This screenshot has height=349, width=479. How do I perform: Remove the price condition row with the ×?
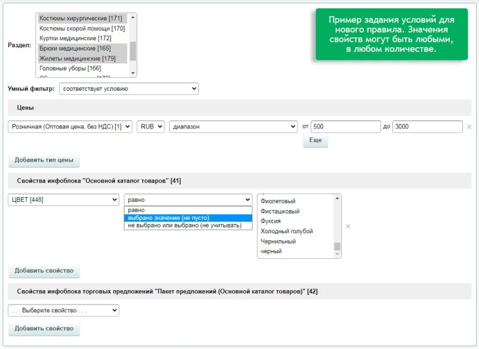point(469,127)
